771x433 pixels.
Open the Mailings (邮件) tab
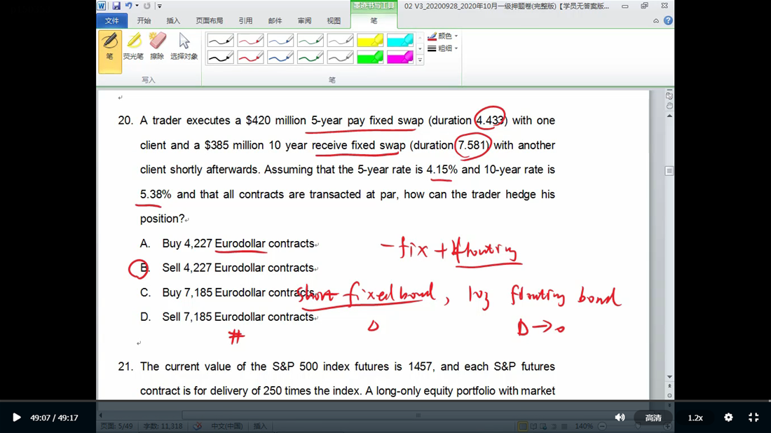[x=275, y=20]
